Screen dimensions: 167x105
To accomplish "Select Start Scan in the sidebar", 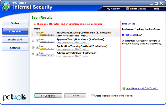I will pyautogui.click(x=15, y=32).
